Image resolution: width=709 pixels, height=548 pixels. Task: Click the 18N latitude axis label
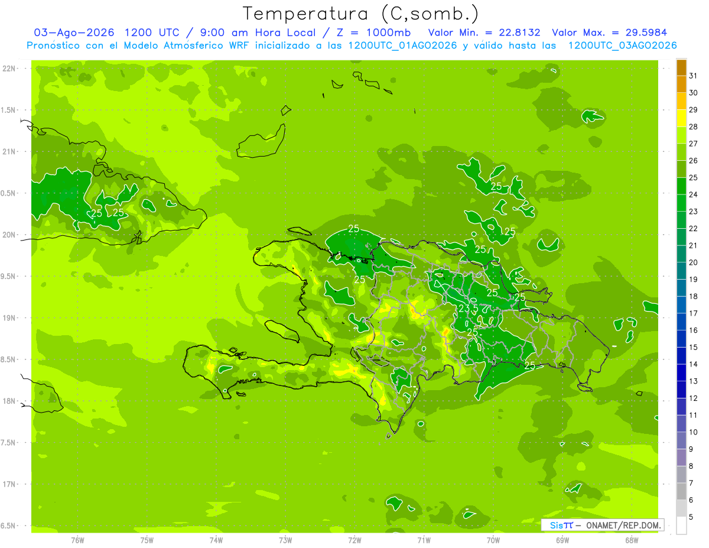[9, 401]
